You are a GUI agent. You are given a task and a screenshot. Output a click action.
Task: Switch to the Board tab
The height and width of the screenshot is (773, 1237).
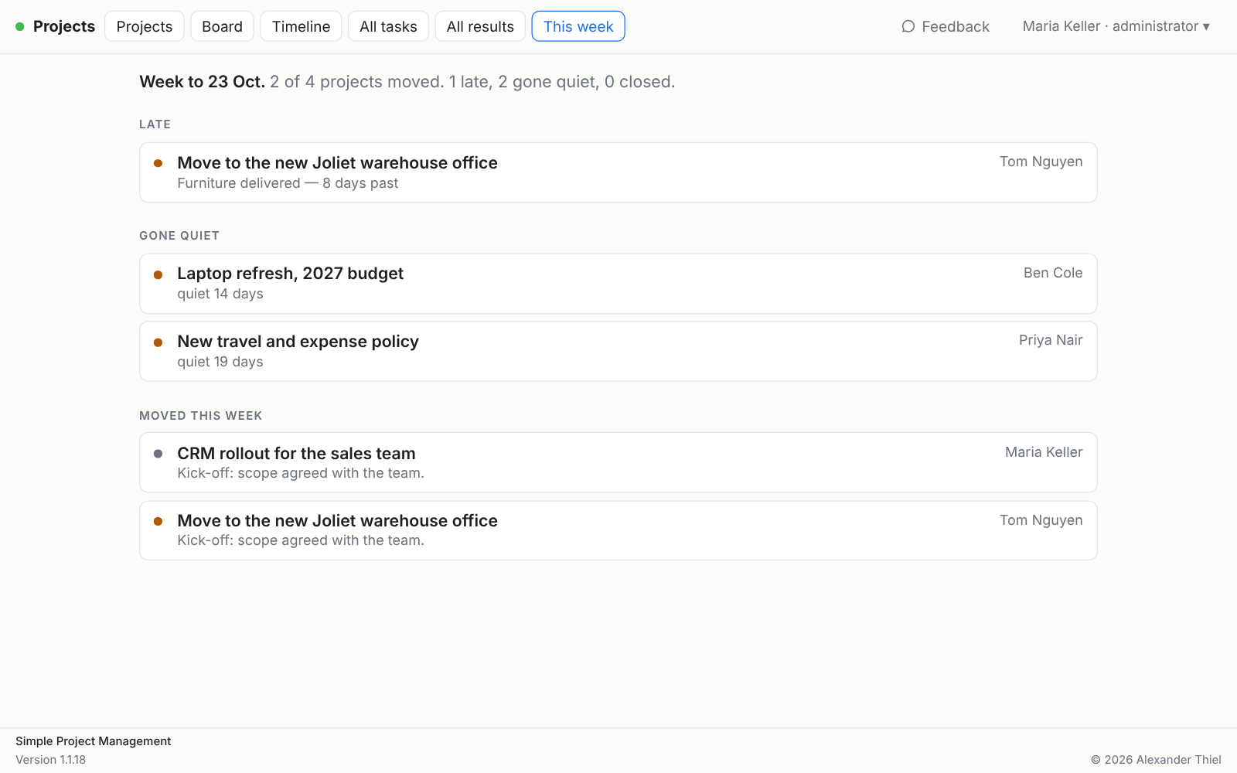coord(222,26)
